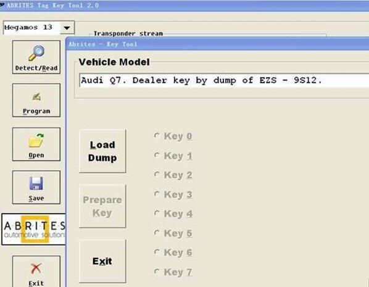Image resolution: width=369 pixels, height=287 pixels.
Task: Click the Abrites automotive solutions logo
Action: tap(33, 230)
